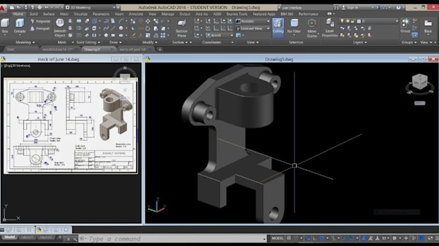Add a new drawing tab with plus button
The width and height of the screenshot is (439, 246).
(160, 50)
